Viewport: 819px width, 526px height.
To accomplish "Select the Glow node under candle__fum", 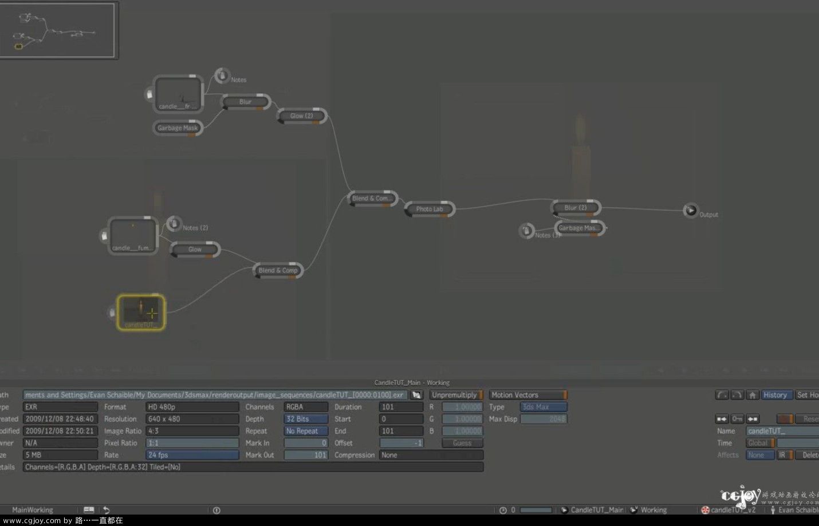I will 195,250.
